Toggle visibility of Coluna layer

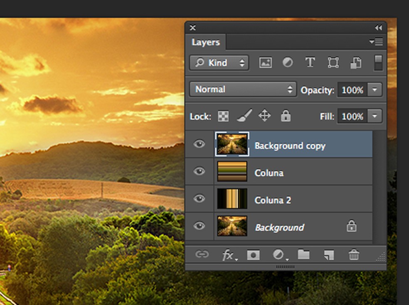(200, 171)
